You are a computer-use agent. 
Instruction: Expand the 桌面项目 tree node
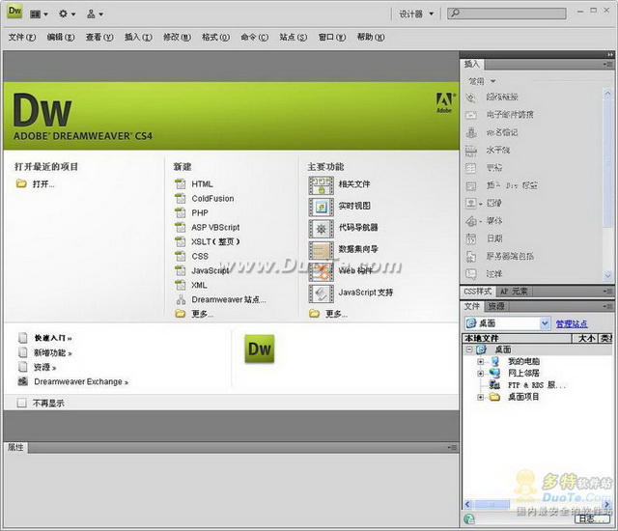pyautogui.click(x=481, y=397)
